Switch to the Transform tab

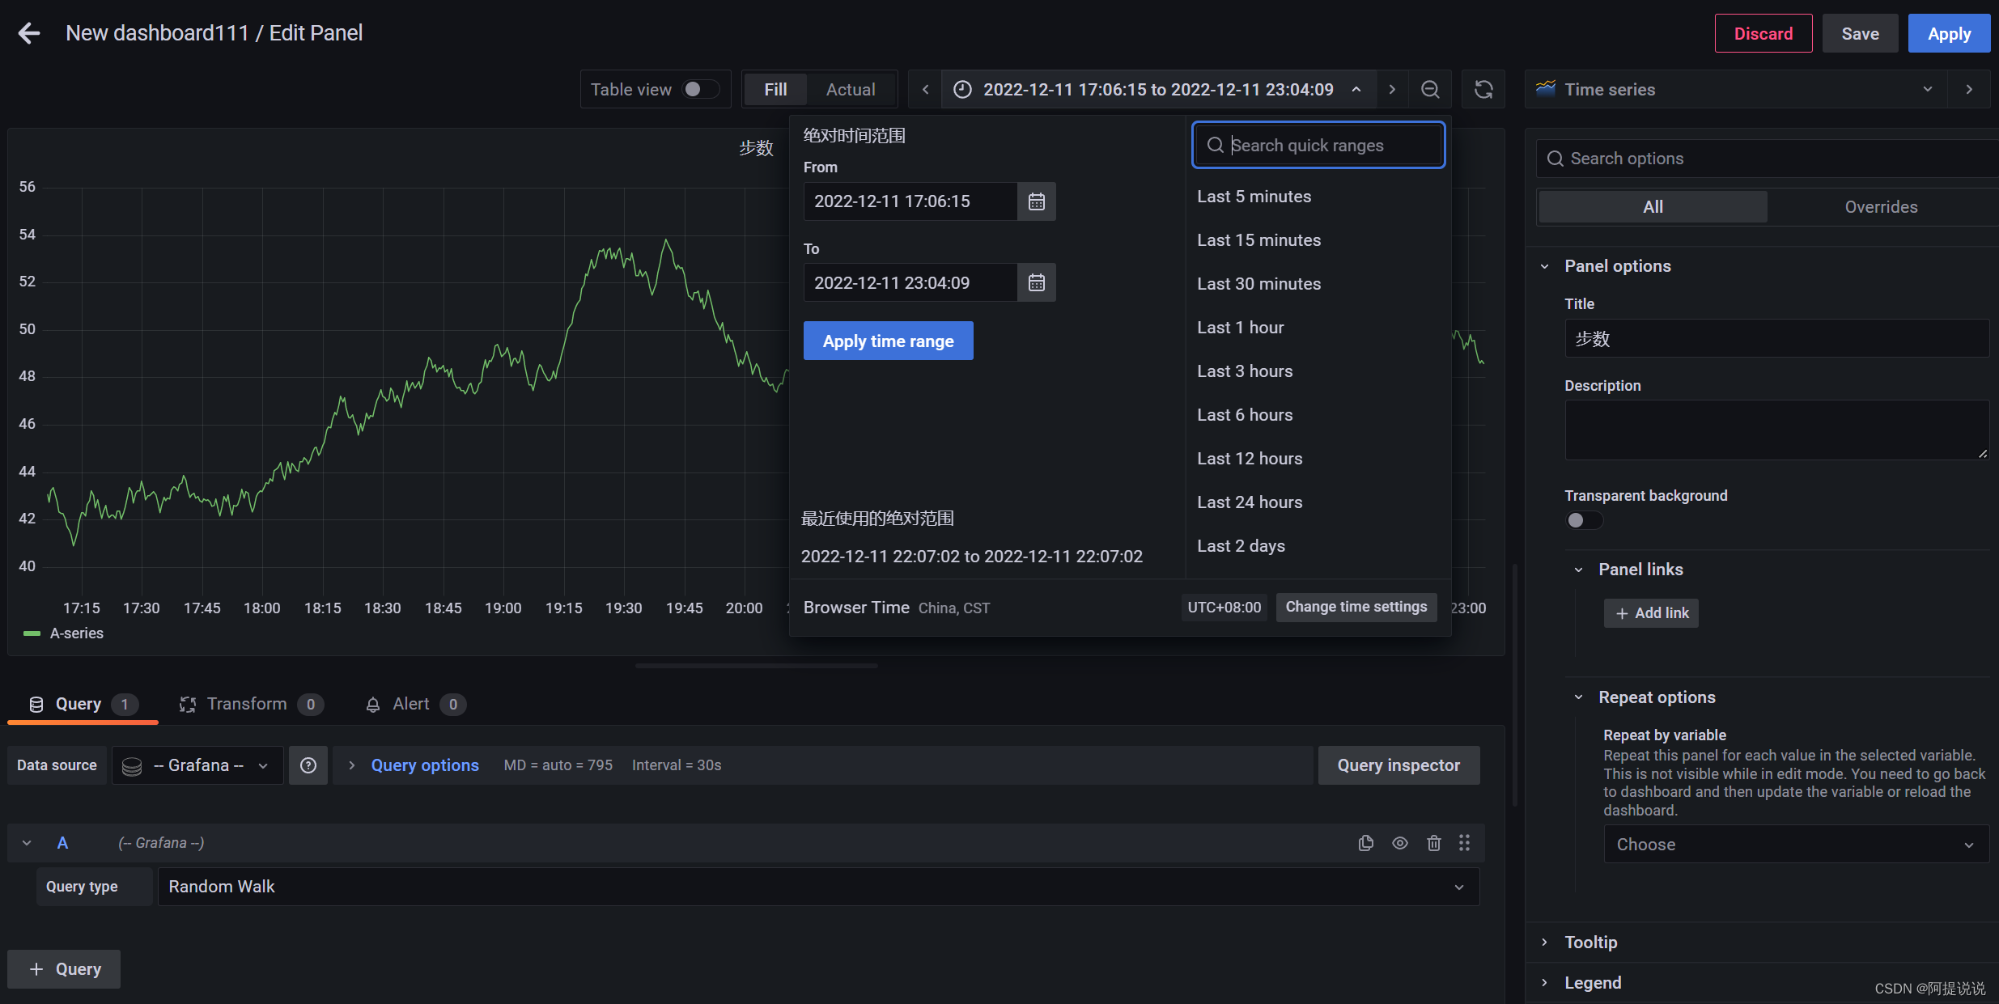click(x=251, y=704)
